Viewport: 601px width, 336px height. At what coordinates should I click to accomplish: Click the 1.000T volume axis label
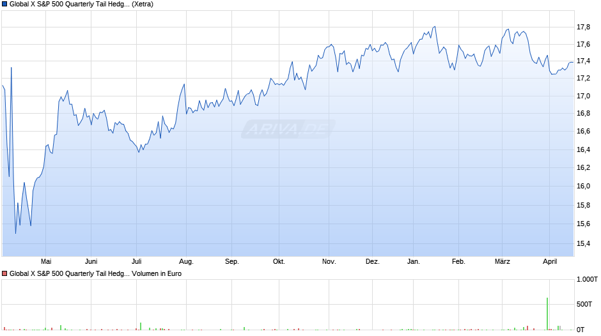coord(587,279)
